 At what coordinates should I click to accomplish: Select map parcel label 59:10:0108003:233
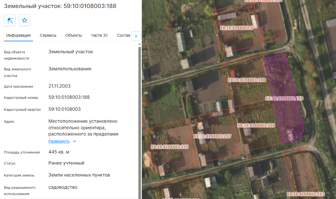(306, 194)
